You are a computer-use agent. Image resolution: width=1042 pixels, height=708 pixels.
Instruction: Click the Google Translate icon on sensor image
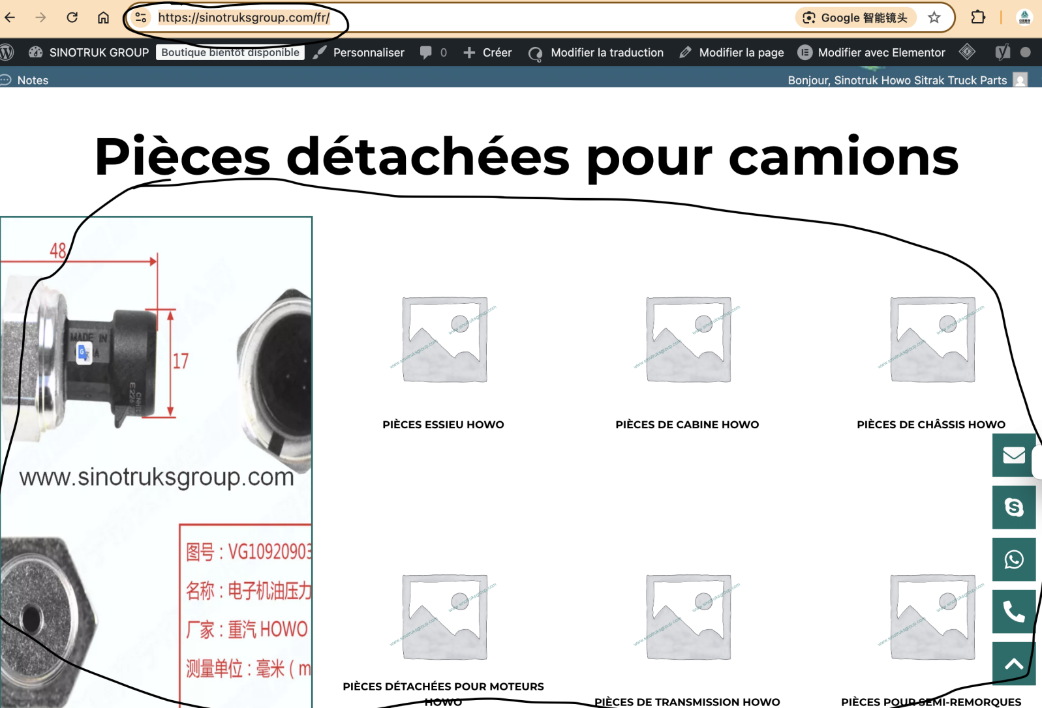(x=84, y=353)
